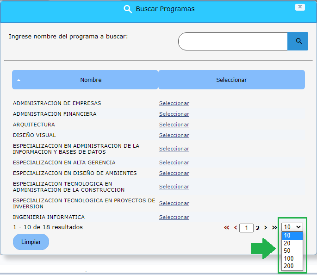Select the DISEÑO VISUAL program
The height and width of the screenshot is (275, 317).
(x=174, y=135)
